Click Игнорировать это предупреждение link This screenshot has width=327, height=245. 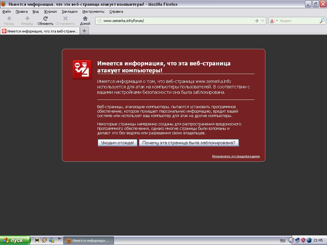(236, 156)
